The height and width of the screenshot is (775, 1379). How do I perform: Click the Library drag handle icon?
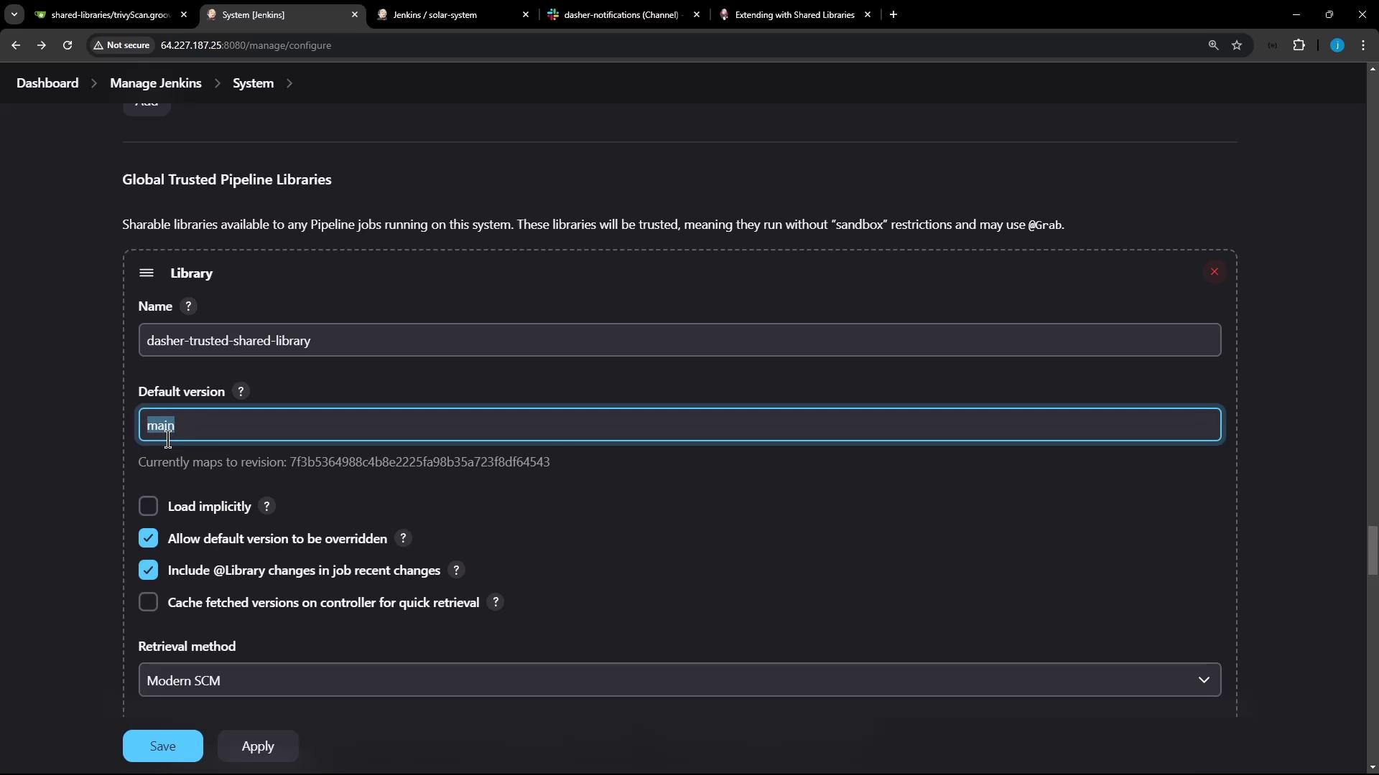click(147, 273)
